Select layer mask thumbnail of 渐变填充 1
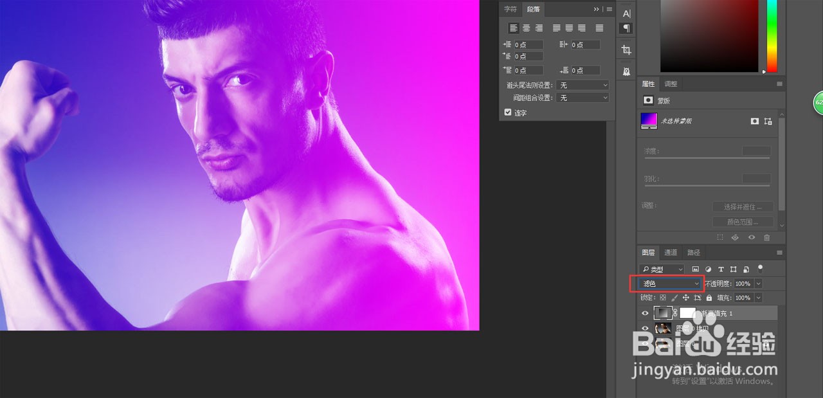The height and width of the screenshot is (398, 823). coord(688,313)
